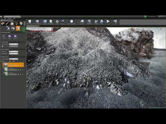Open the Lit view mode button
The width and height of the screenshot is (166, 124).
39,29
